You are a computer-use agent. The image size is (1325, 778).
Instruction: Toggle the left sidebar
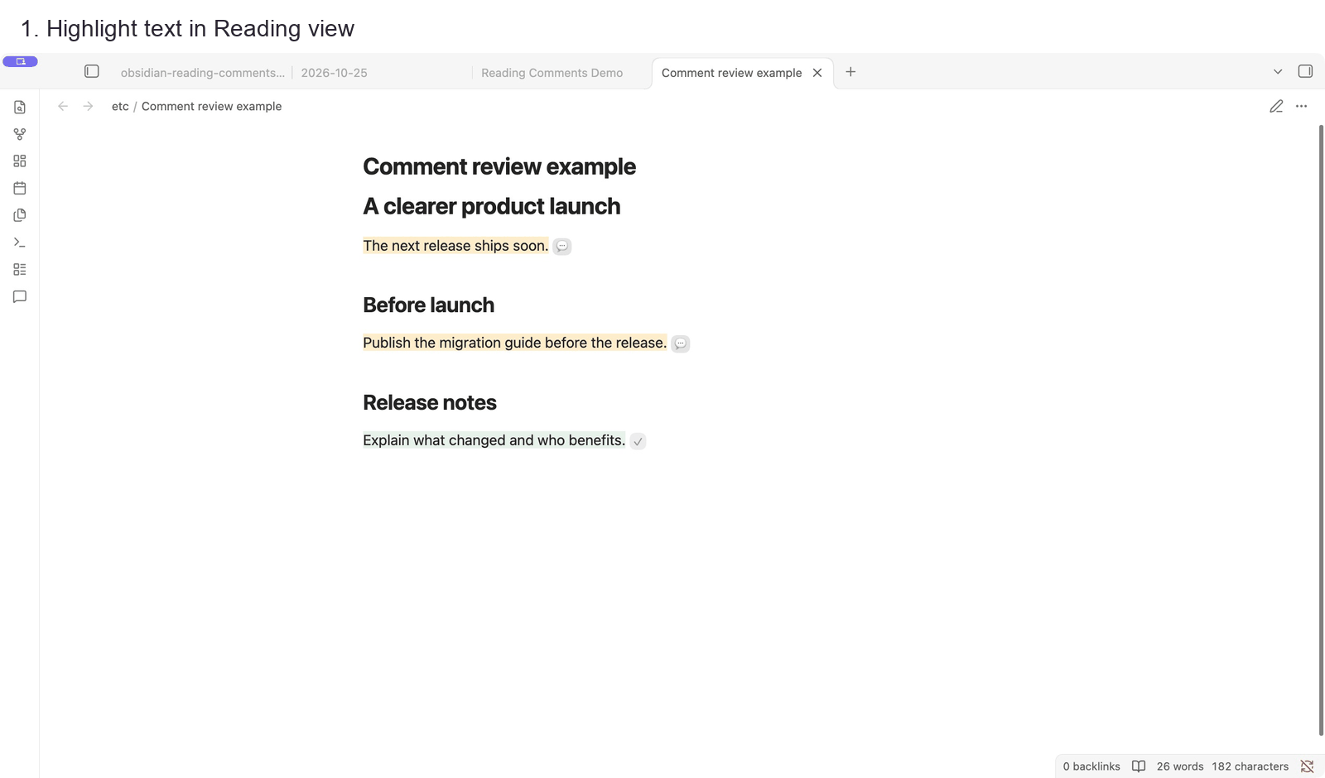click(92, 72)
